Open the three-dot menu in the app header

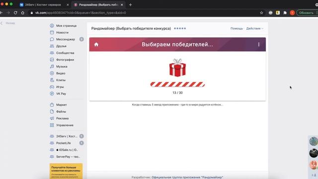[x=259, y=44]
